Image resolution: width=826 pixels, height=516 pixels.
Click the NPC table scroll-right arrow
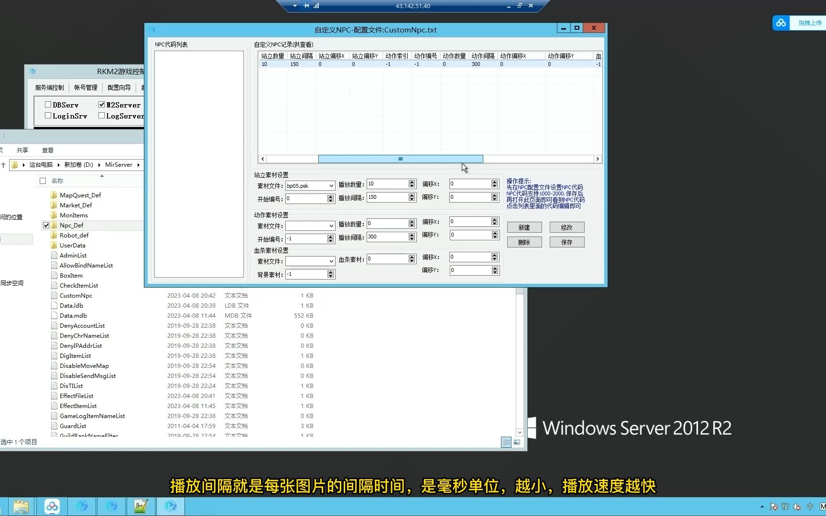[598, 159]
